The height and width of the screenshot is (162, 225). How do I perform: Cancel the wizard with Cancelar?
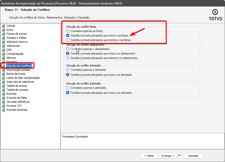(193, 156)
